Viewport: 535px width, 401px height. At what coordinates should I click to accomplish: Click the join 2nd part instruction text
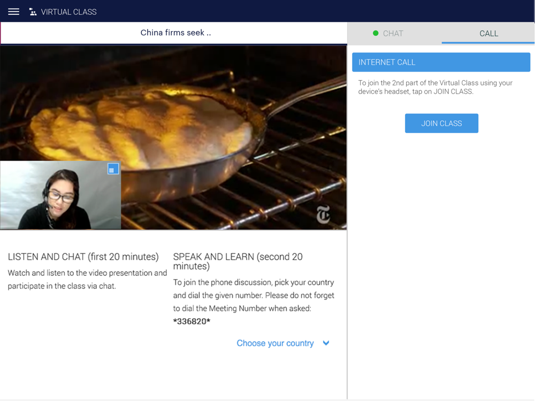coord(435,87)
